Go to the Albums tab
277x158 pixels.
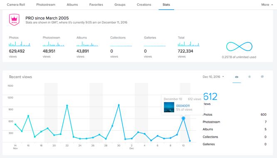72,5
